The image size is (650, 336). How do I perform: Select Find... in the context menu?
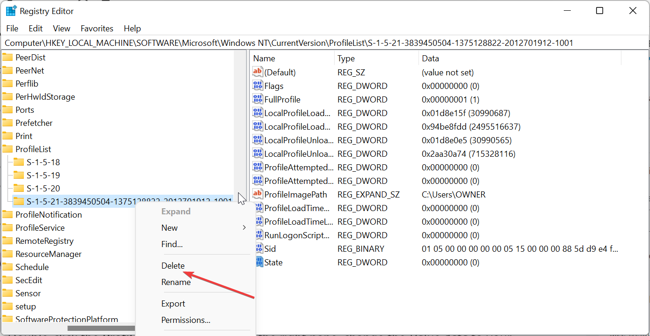pos(172,244)
